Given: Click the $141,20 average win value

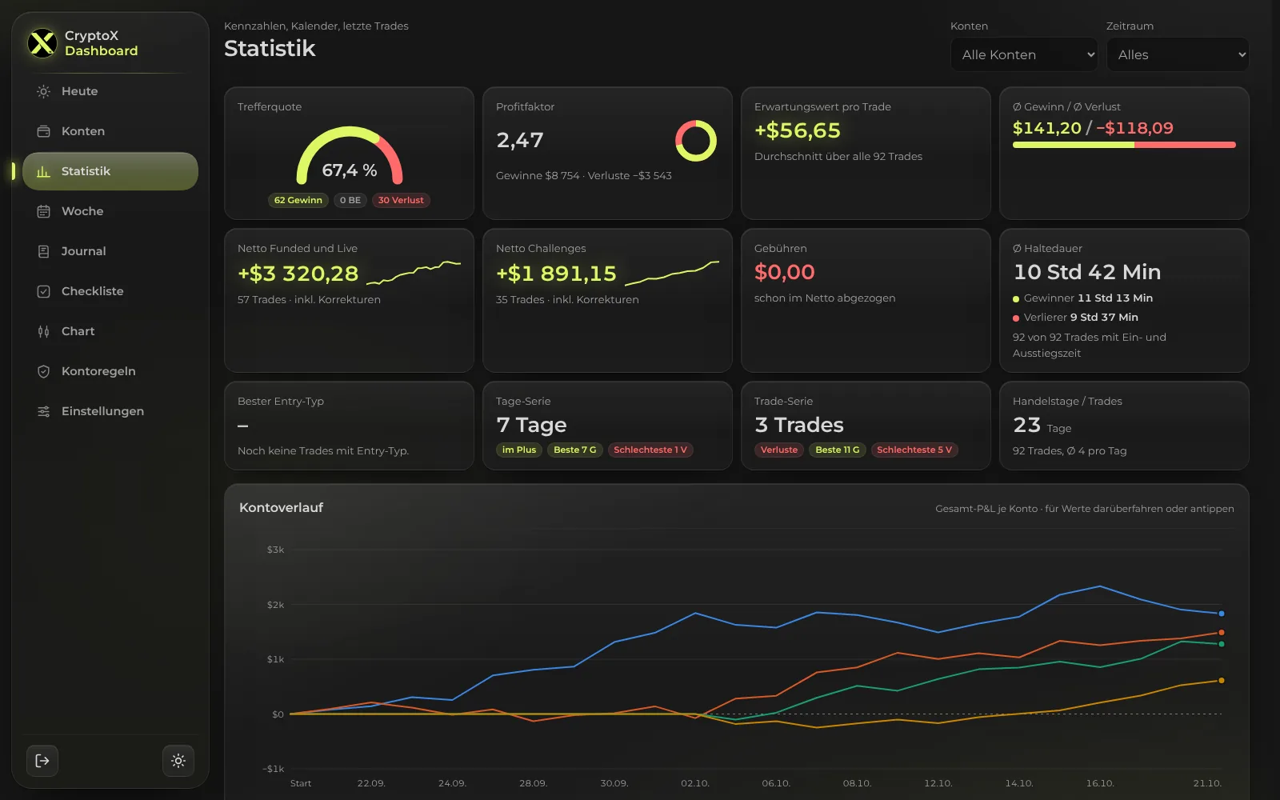Looking at the screenshot, I should 1047,128.
